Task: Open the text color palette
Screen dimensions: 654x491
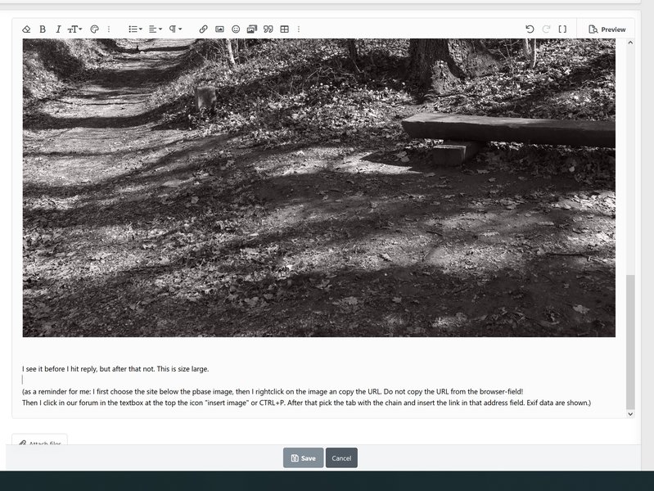Action: 94,29
